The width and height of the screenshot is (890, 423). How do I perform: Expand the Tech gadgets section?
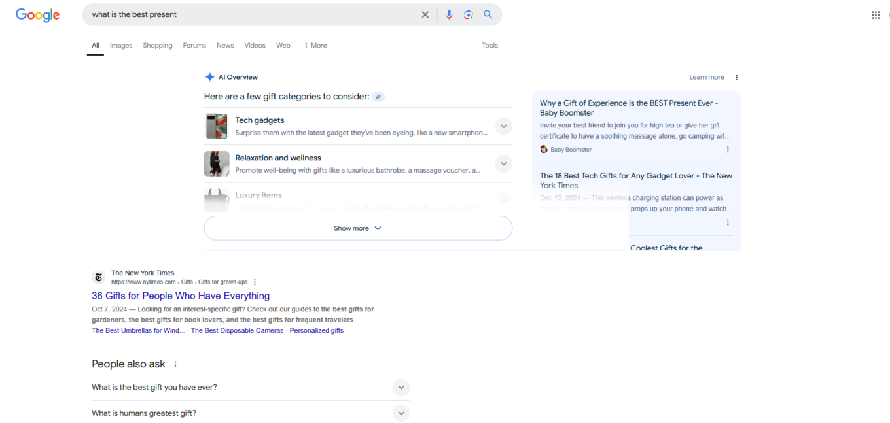click(x=503, y=126)
